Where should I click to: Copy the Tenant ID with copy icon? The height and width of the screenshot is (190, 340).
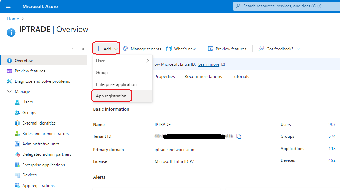[x=239, y=136]
